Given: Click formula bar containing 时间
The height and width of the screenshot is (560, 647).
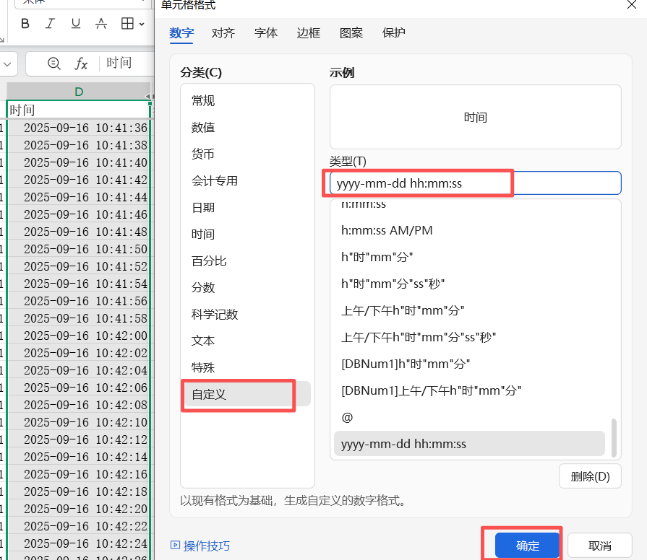Looking at the screenshot, I should click(x=119, y=63).
